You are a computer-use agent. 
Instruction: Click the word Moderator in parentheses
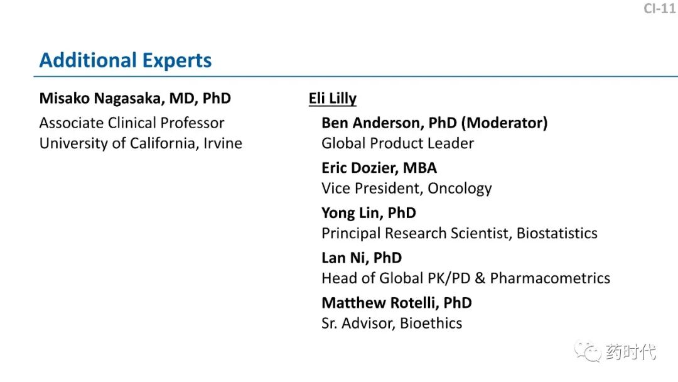click(505, 123)
